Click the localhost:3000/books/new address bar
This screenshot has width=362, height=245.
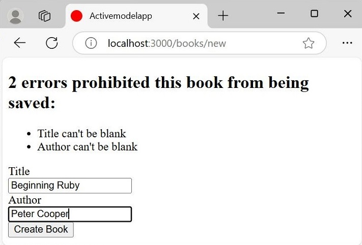193,43
